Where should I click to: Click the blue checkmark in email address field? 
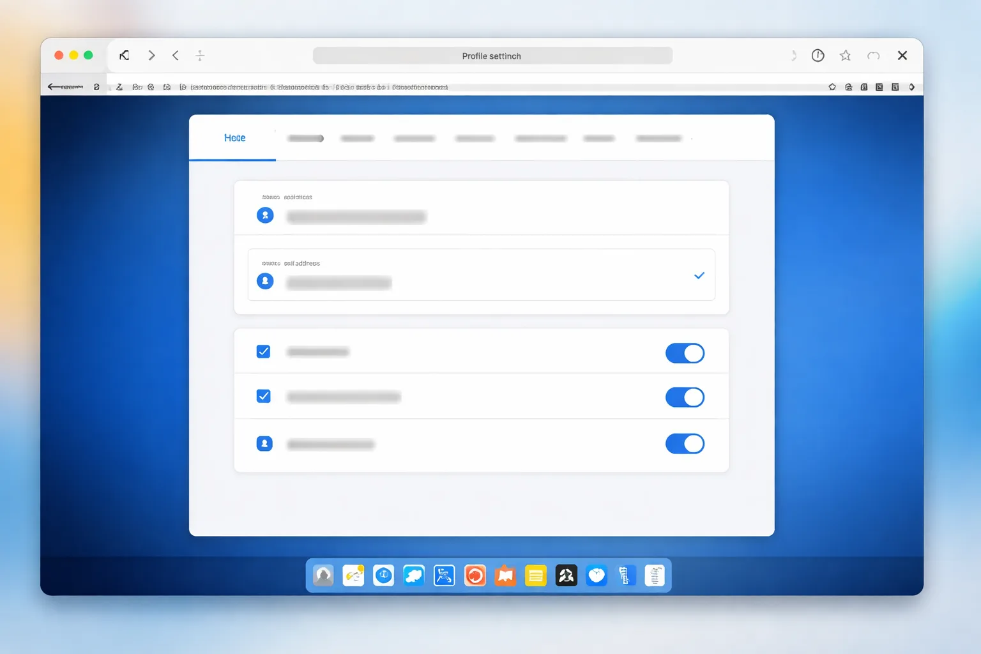coord(699,276)
